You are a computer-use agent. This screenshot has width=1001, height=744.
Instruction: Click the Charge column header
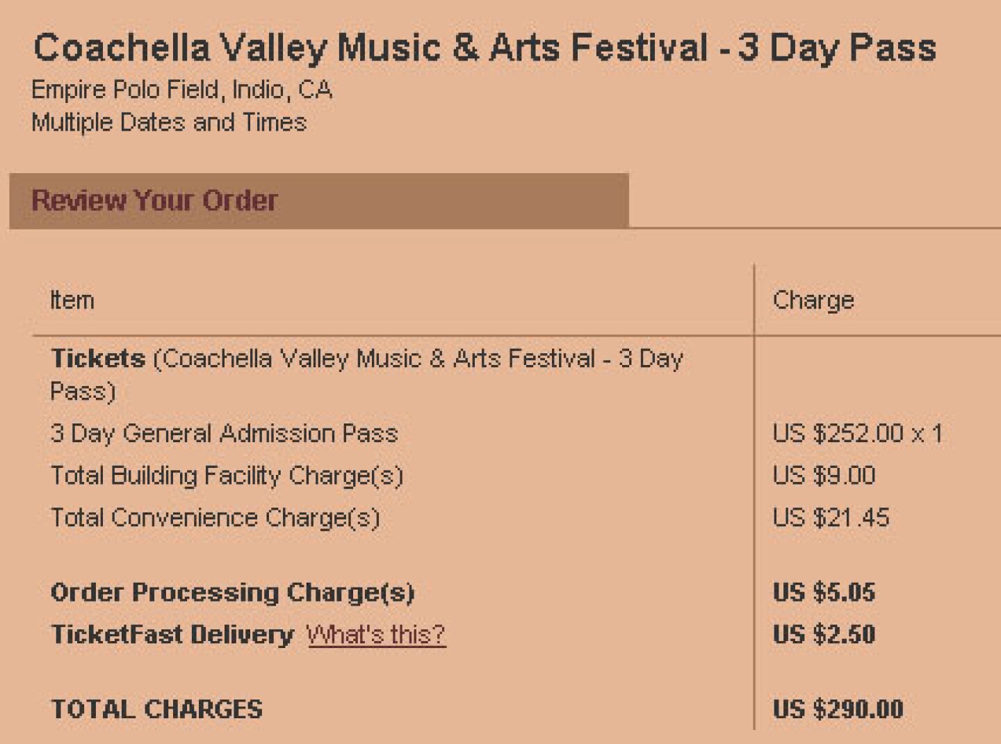813,300
